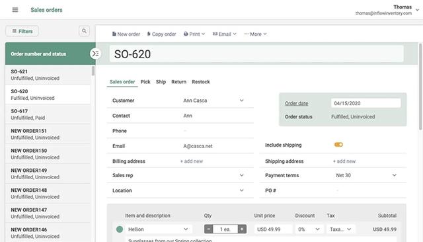Open the hamburger navigation menu
This screenshot has width=423, height=242.
point(15,10)
